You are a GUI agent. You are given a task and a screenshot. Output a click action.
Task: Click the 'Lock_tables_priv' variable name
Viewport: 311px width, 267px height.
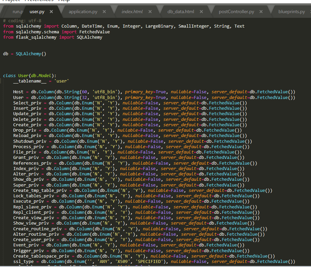[x=34, y=196]
